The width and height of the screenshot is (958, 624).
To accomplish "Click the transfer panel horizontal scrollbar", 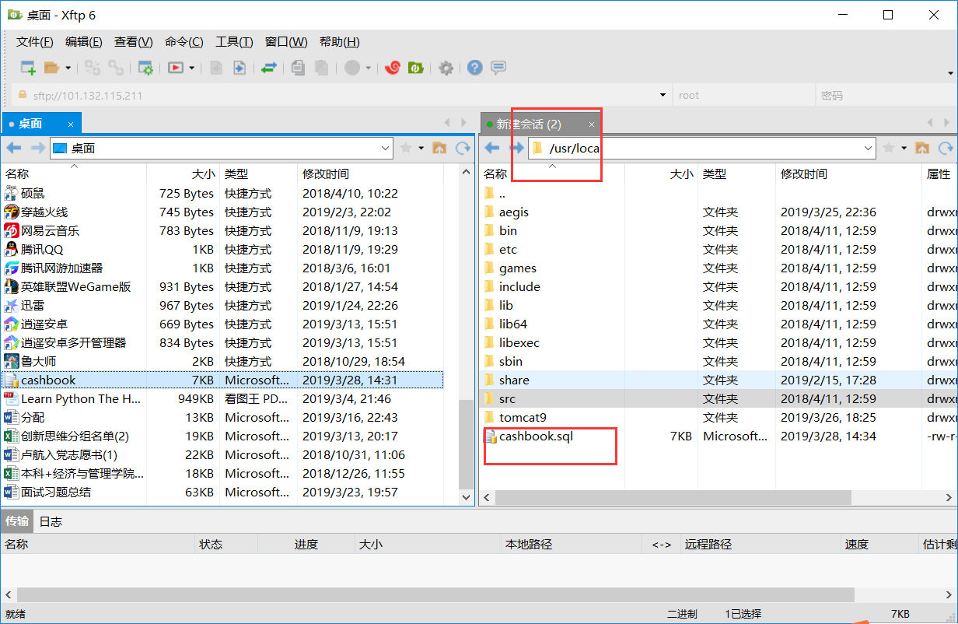I will [435, 595].
